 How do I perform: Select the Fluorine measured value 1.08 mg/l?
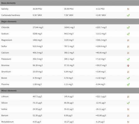point(37,84)
